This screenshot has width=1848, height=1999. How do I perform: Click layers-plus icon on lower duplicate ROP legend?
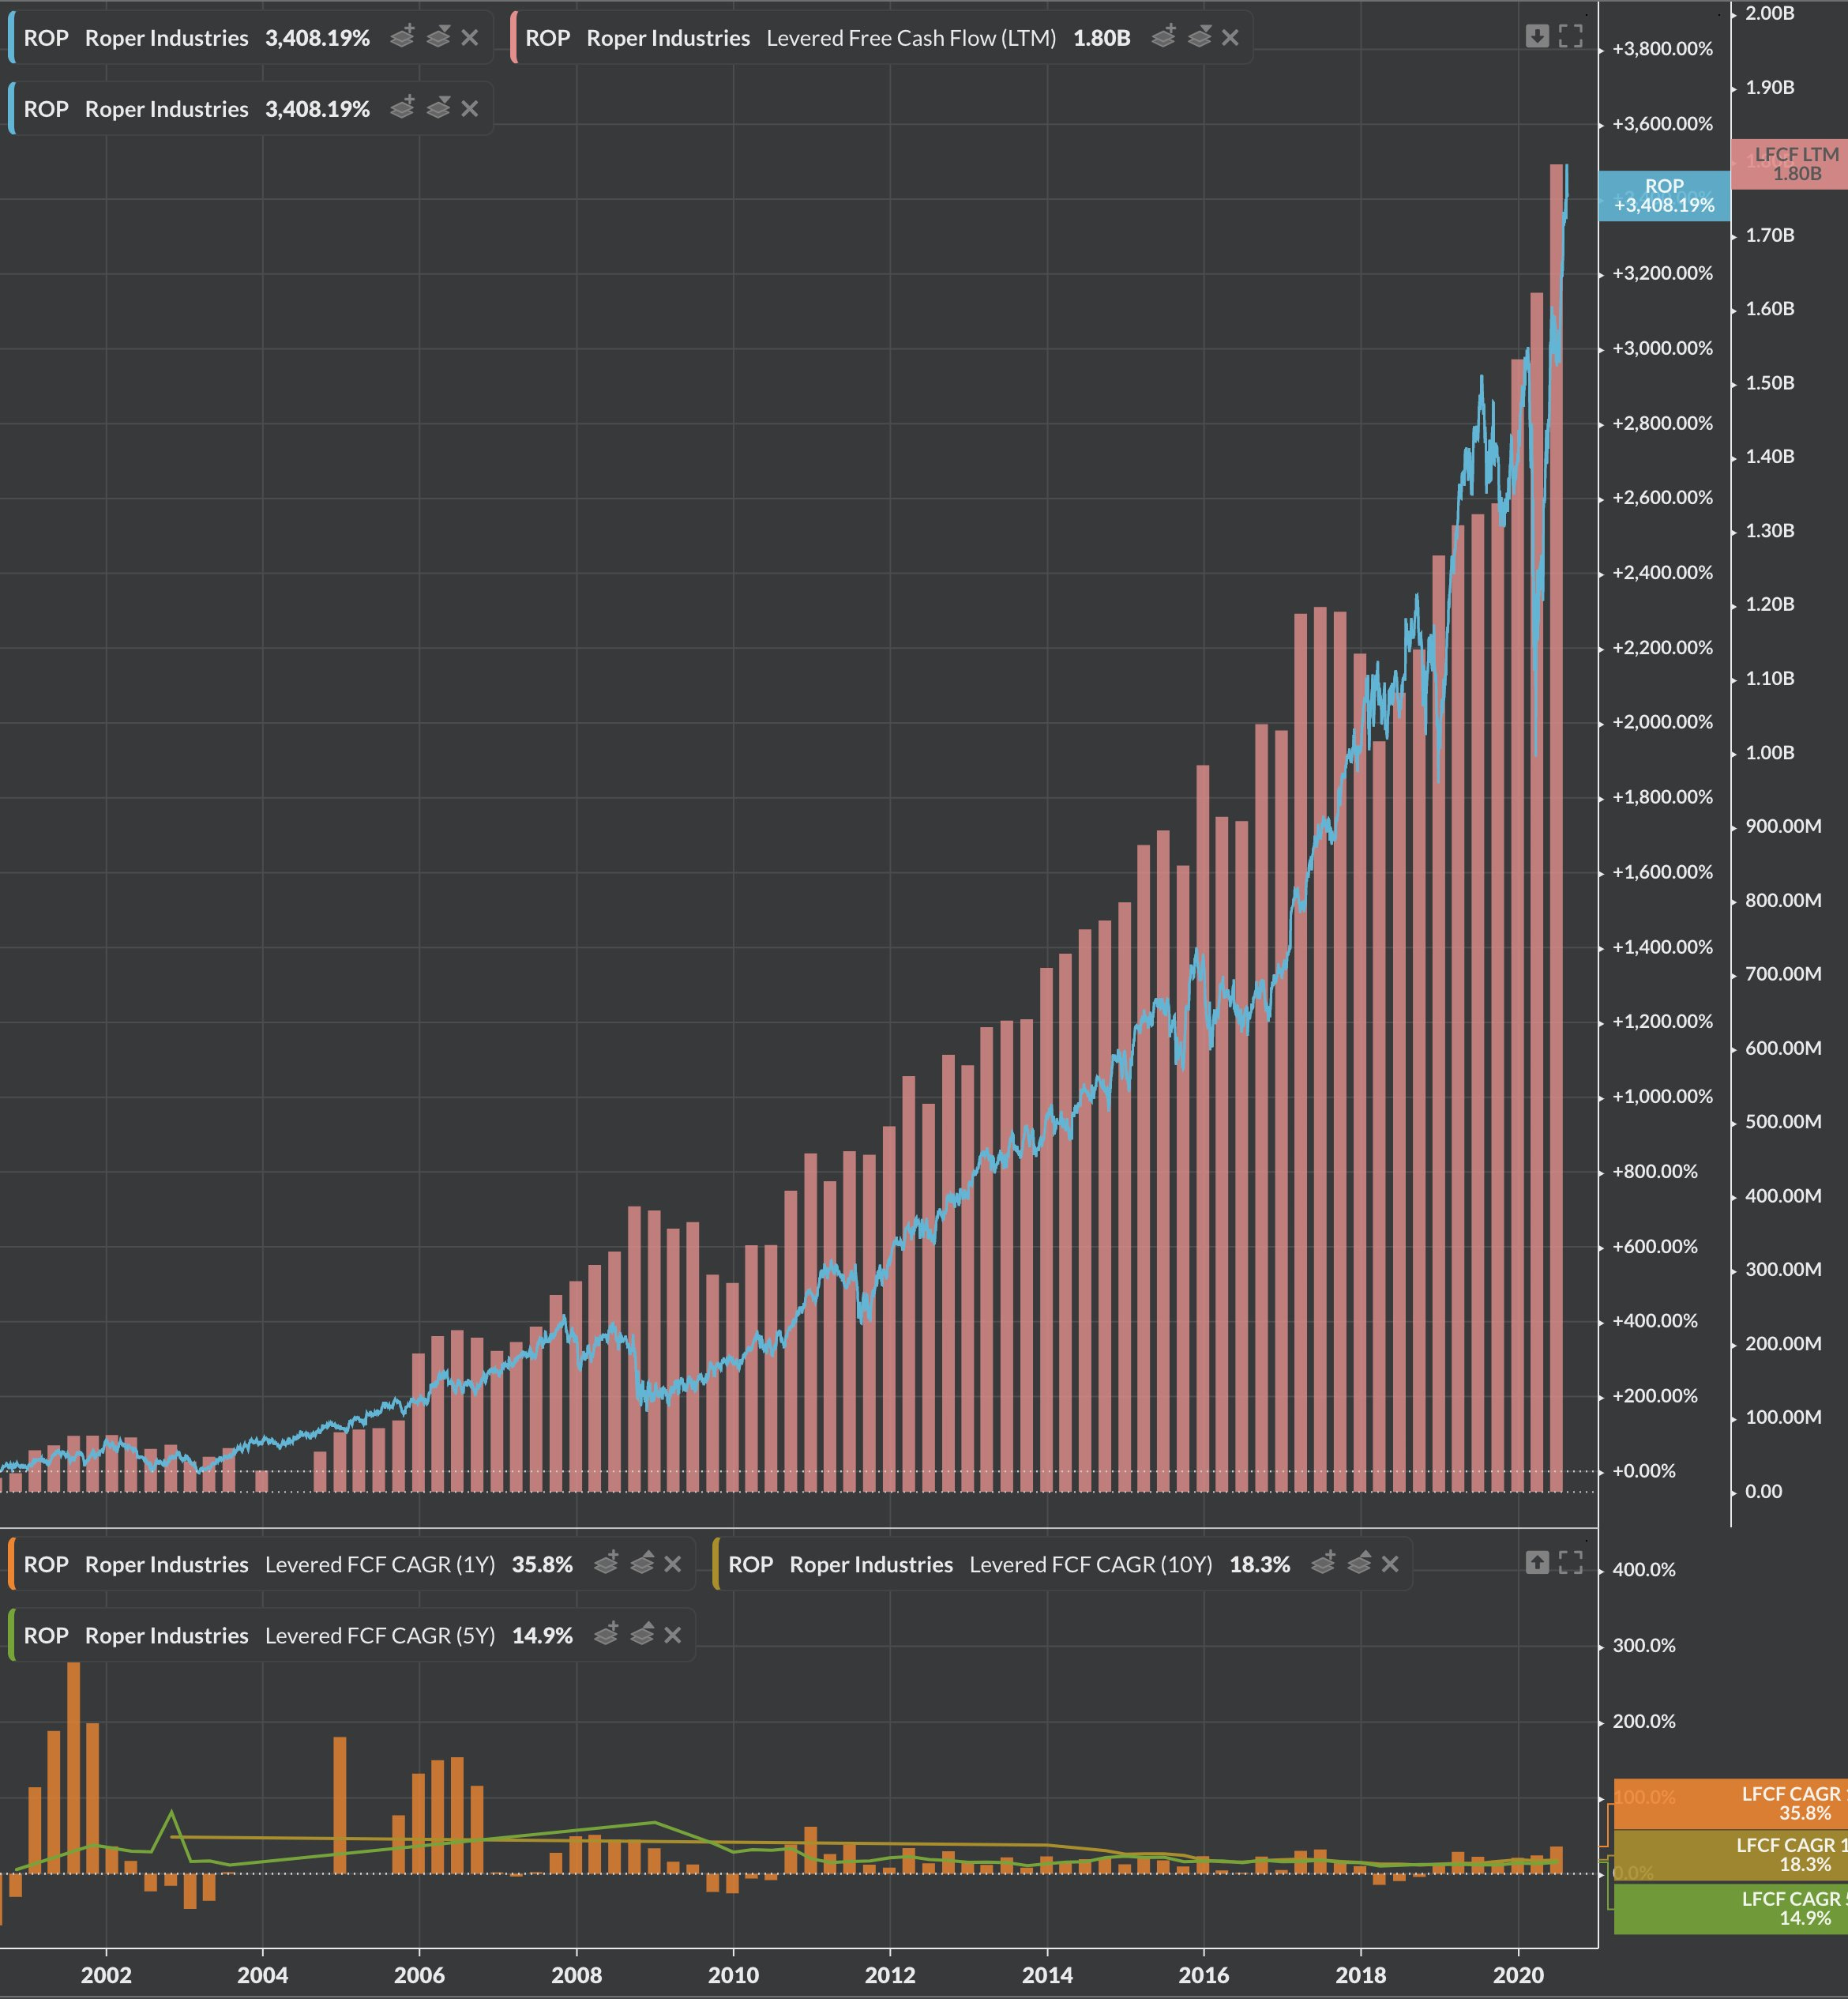(402, 108)
